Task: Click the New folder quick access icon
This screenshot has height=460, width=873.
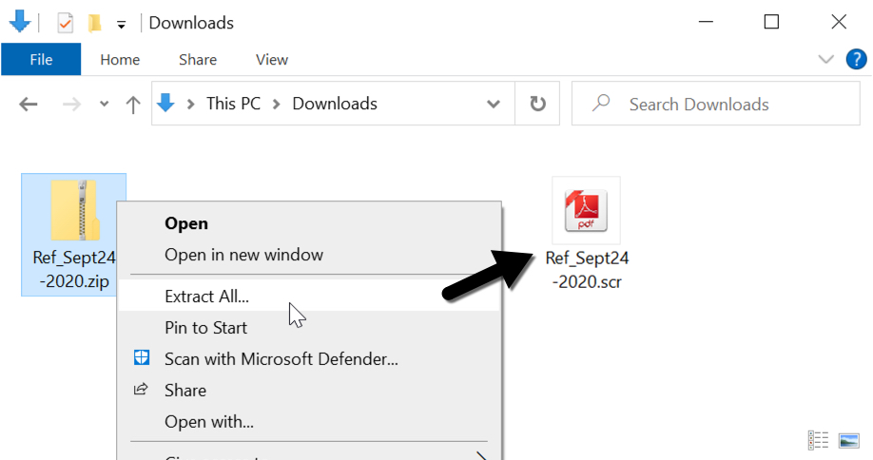Action: pos(95,23)
